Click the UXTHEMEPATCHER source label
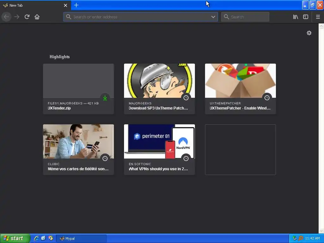 225,103
